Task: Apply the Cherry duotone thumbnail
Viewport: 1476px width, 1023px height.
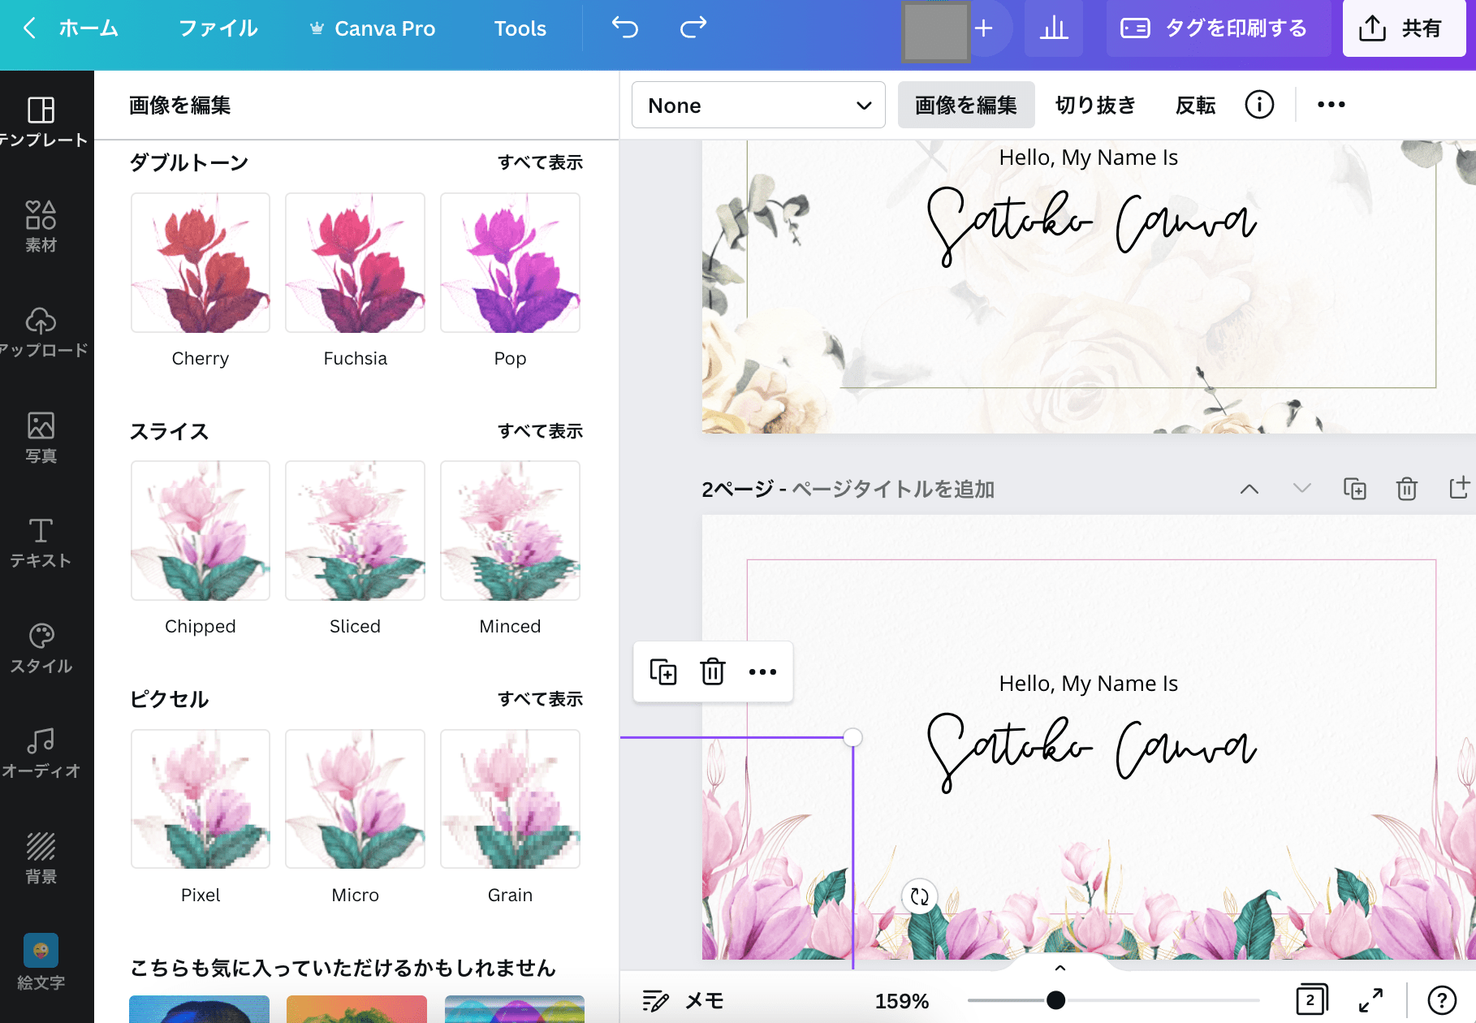Action: pyautogui.click(x=200, y=261)
